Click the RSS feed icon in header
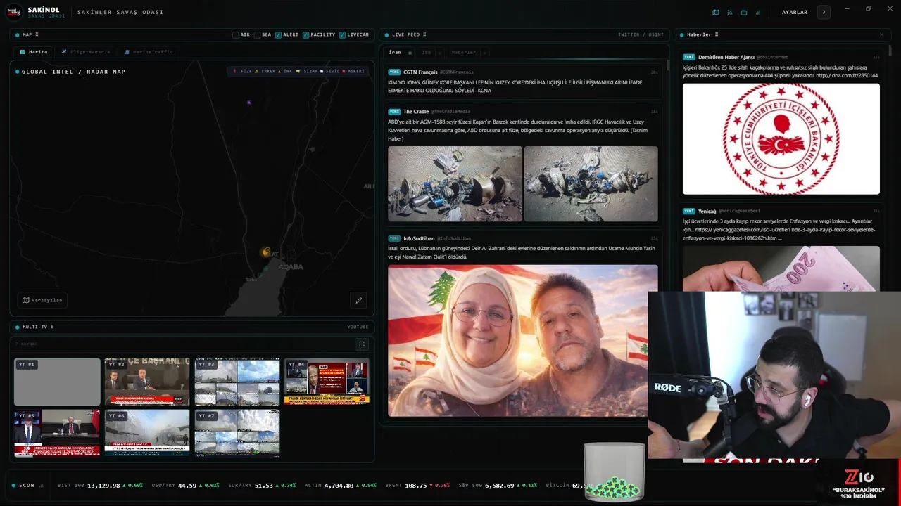Image resolution: width=901 pixels, height=506 pixels. click(730, 12)
